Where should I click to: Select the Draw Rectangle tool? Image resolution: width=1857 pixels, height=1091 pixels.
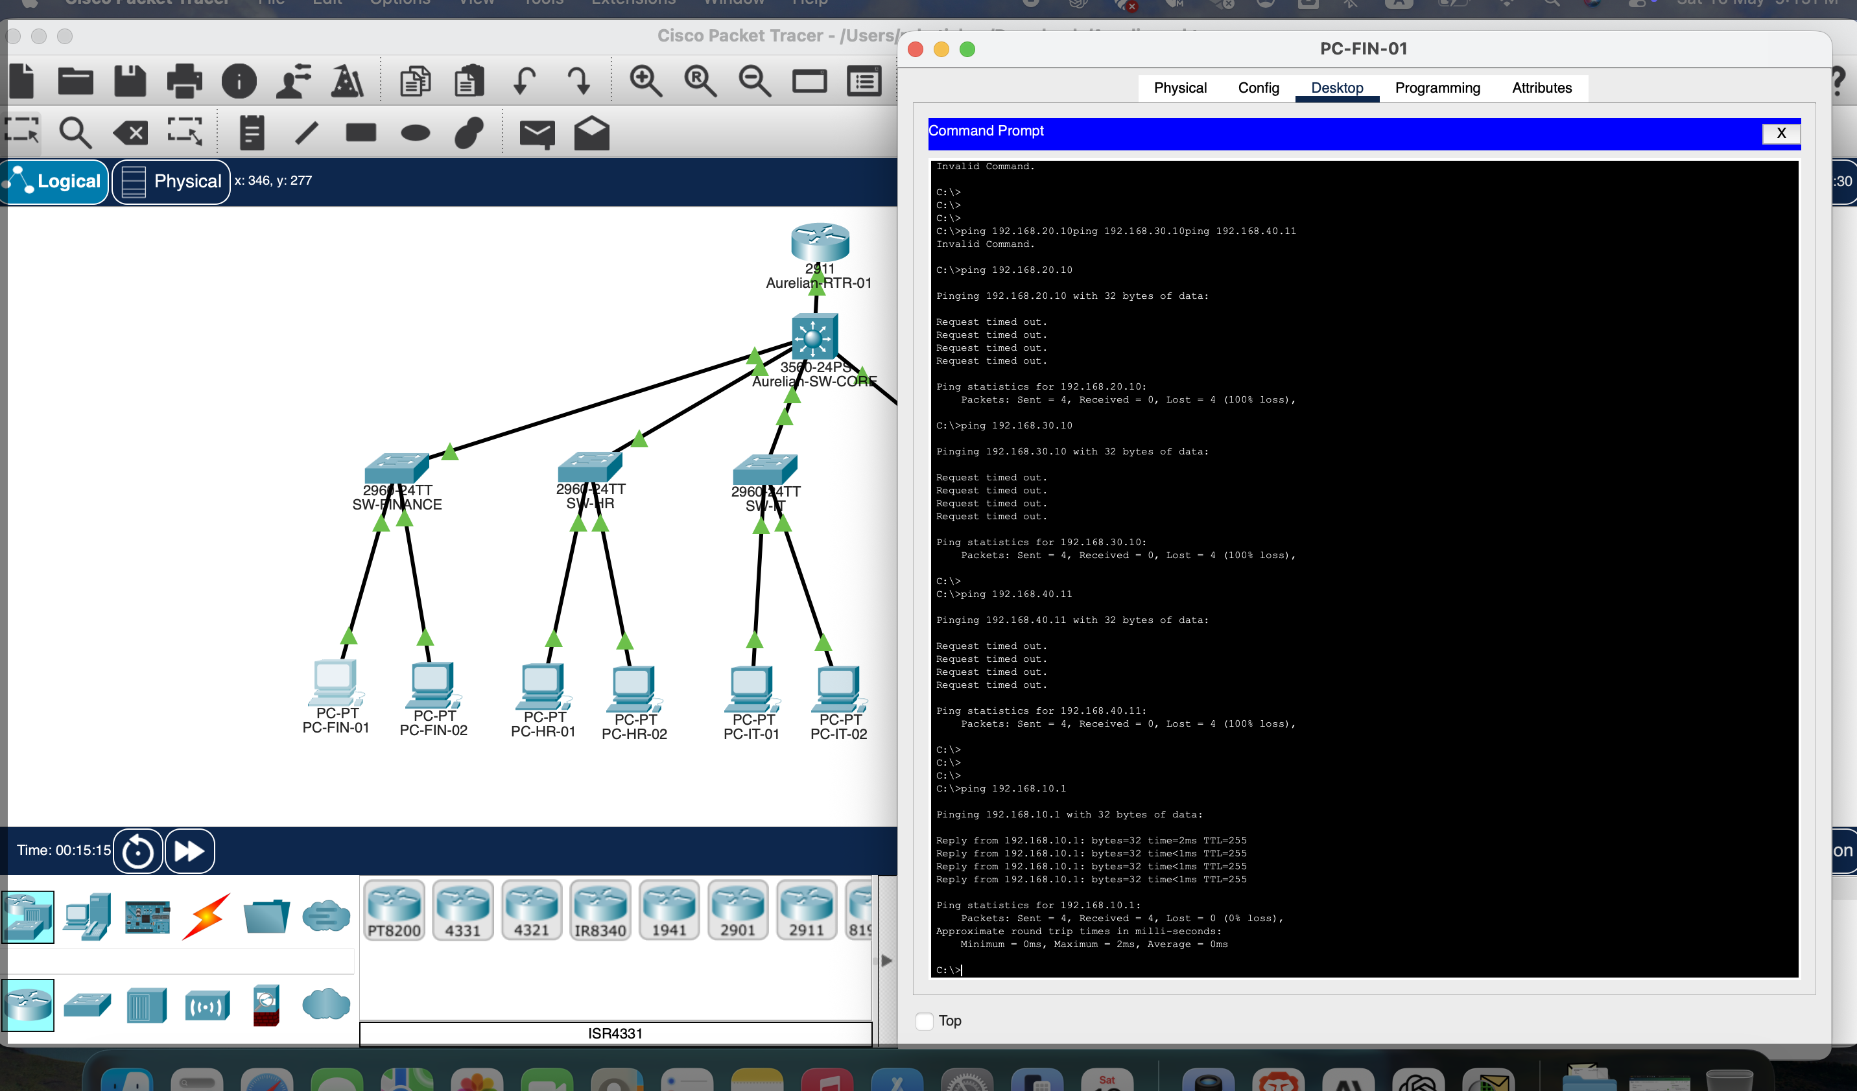pos(361,133)
